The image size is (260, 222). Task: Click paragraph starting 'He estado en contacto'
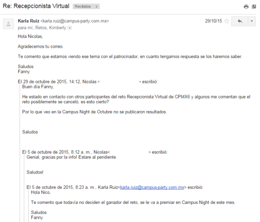click(x=136, y=99)
